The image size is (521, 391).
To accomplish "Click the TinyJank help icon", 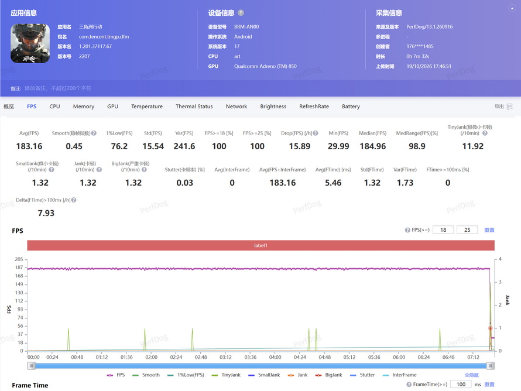I will (485, 133).
